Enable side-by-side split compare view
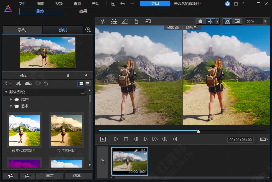 click(210, 21)
